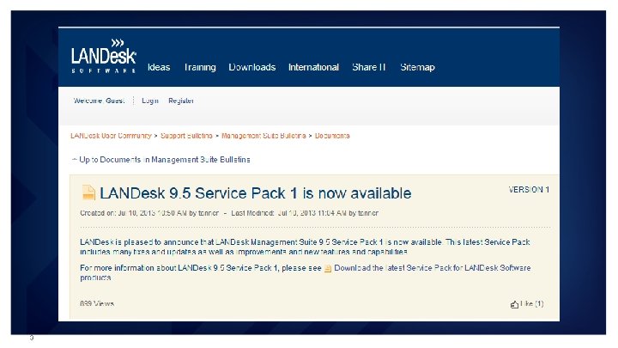Open Management Suite Bulletins breadcrumb
The height and width of the screenshot is (348, 618).
pos(264,136)
